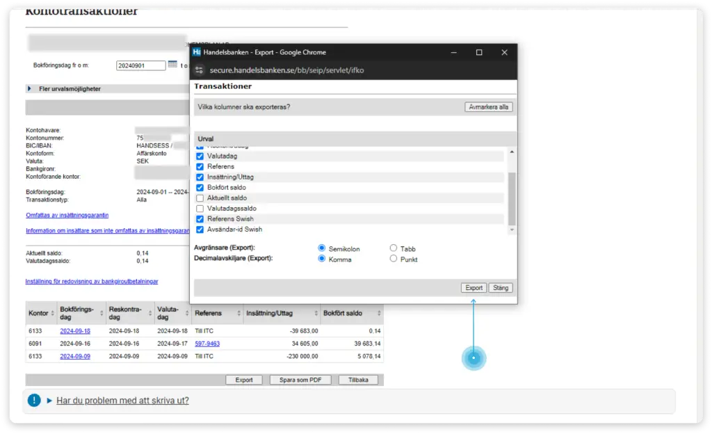This screenshot has height=434, width=712.
Task: Sort the table by Bokfört saldo column arrows
Action: (379, 313)
